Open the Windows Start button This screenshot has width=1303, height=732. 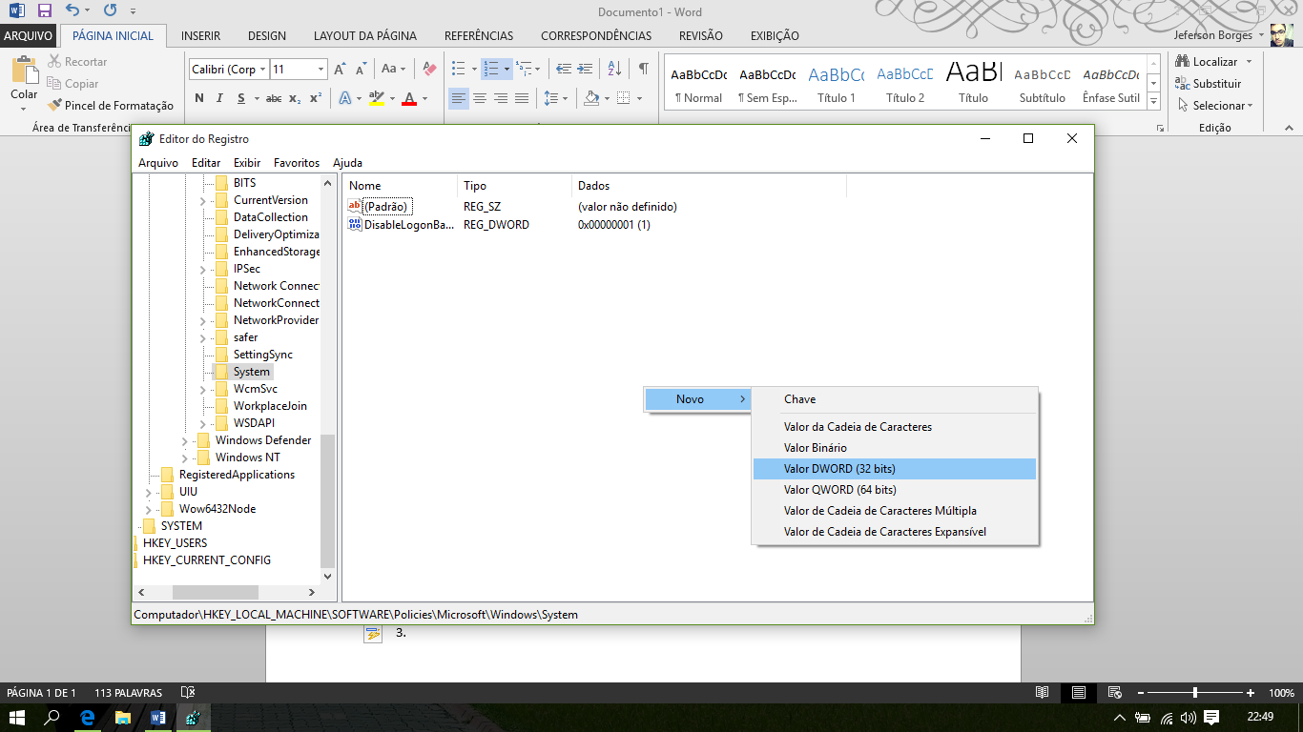17,717
